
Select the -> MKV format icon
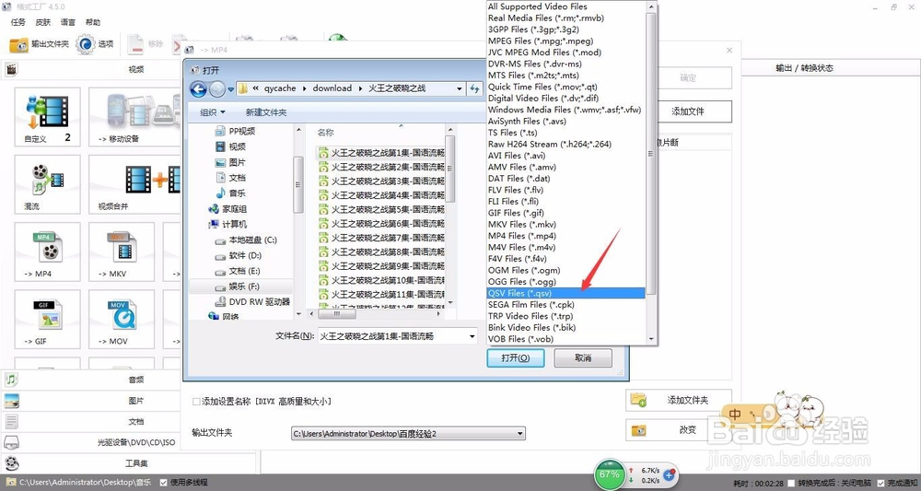121,252
